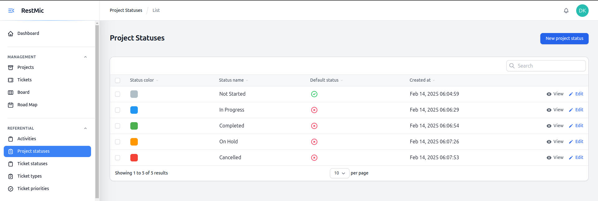The width and height of the screenshot is (598, 201).
Task: Click the New project status button
Action: [564, 39]
